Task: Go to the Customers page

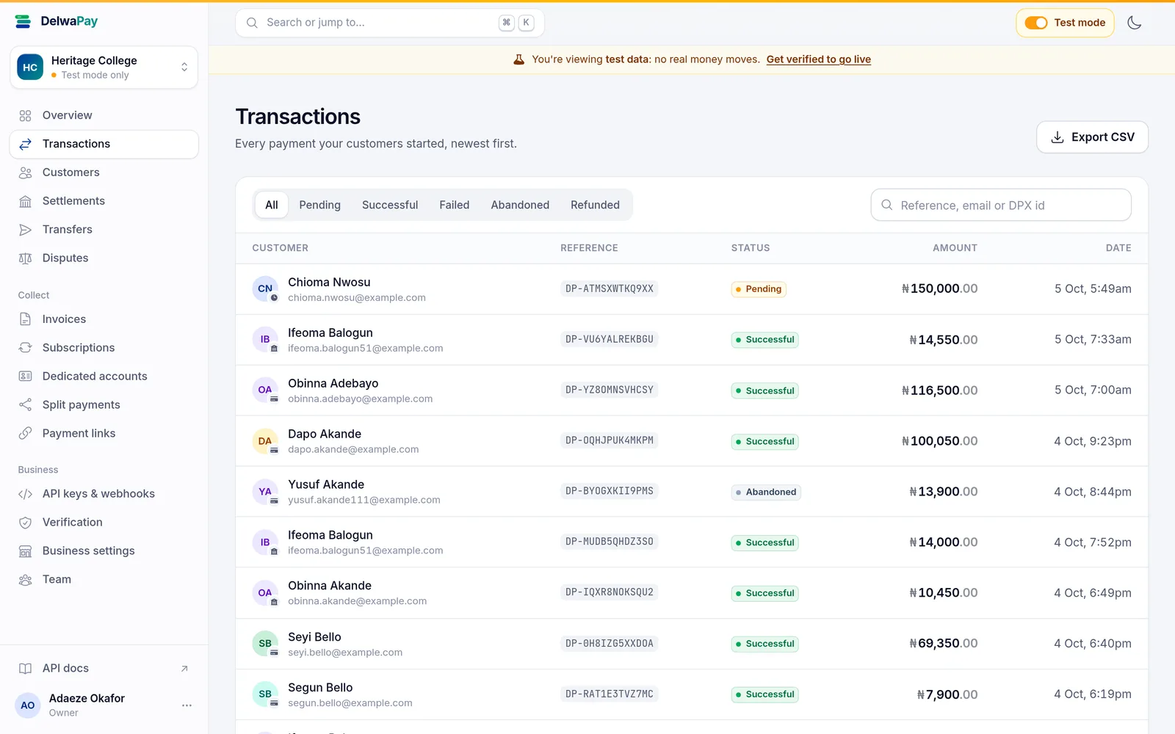Action: pos(104,172)
